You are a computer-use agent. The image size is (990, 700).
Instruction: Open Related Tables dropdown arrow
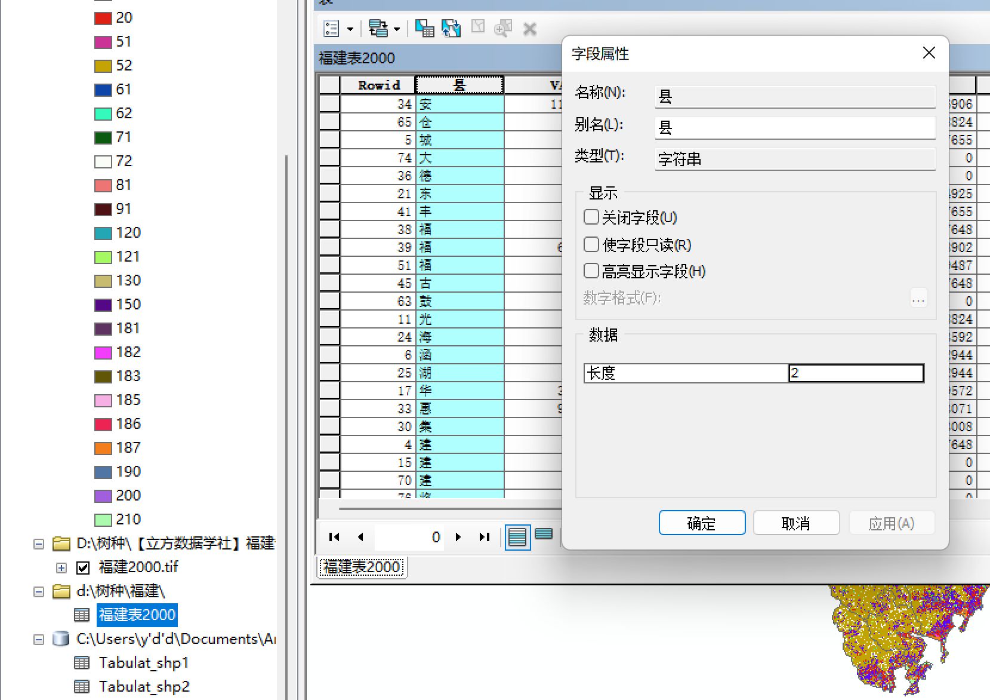tap(397, 29)
